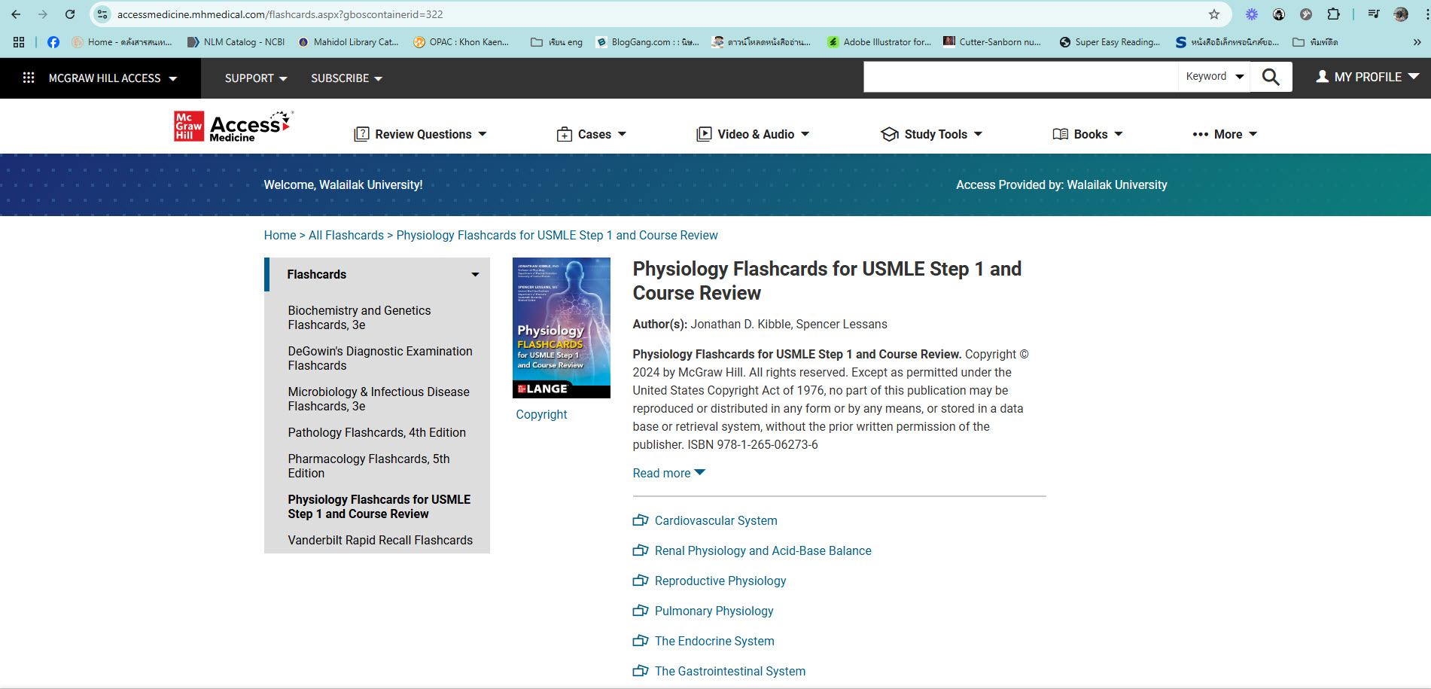Click the McGraw Hill Access Medicine logo
This screenshot has height=689, width=1431.
click(233, 127)
